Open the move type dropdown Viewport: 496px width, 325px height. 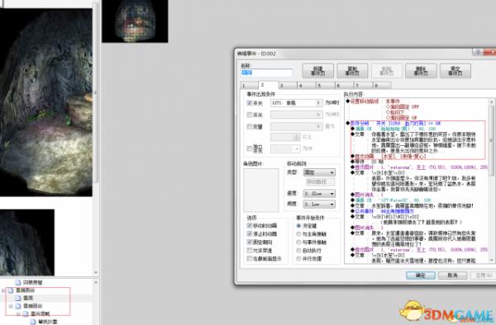click(319, 172)
